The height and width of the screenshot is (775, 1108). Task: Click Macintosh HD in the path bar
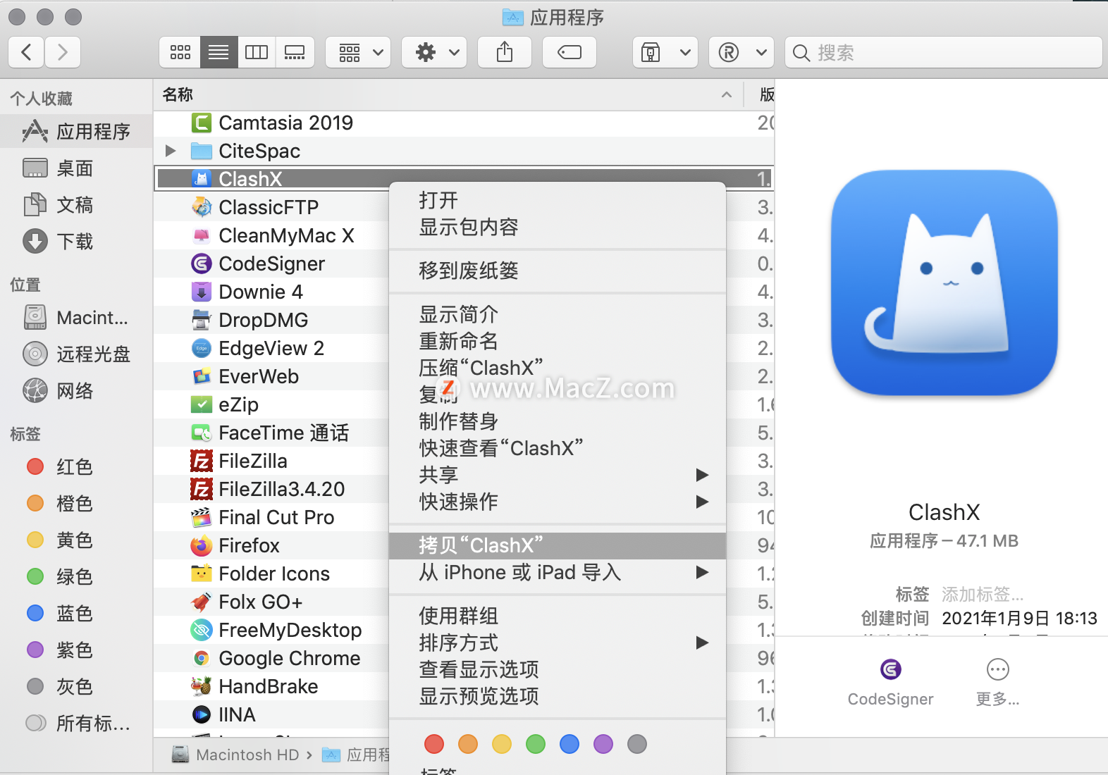point(236,755)
